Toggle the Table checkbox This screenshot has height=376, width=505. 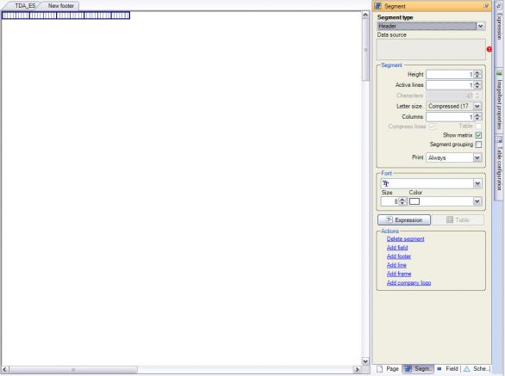pyautogui.click(x=478, y=126)
